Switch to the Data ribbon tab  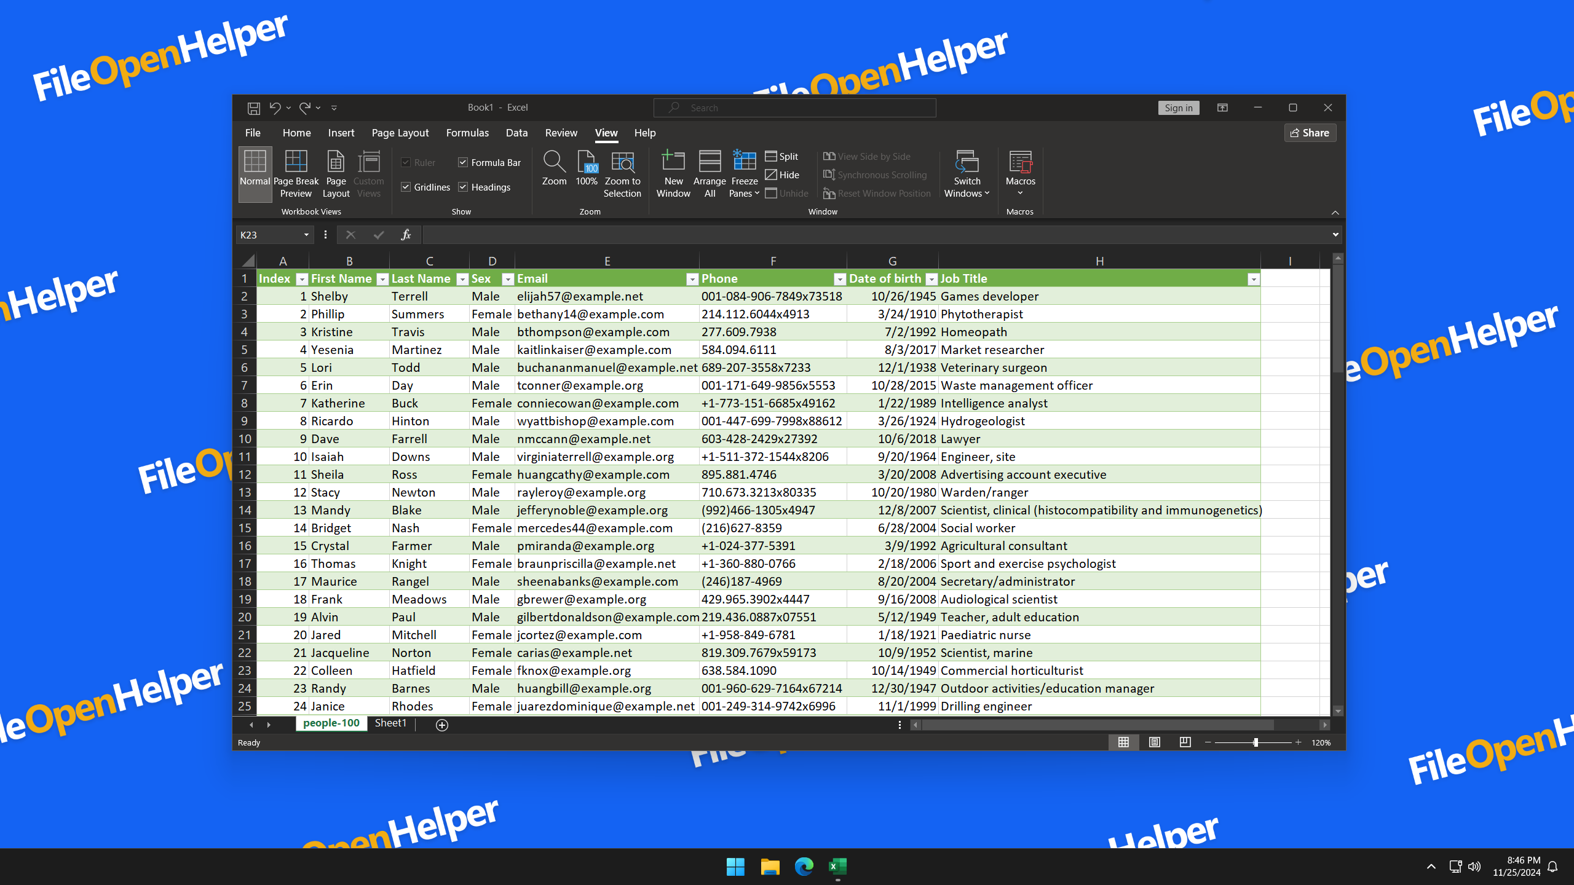pos(516,133)
